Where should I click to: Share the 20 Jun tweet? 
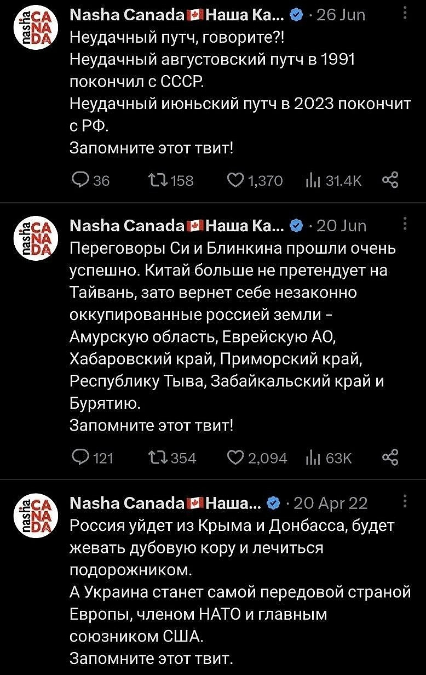click(x=389, y=457)
